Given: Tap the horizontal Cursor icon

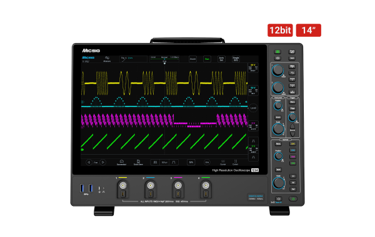Looking at the screenshot, I should tap(223, 162).
